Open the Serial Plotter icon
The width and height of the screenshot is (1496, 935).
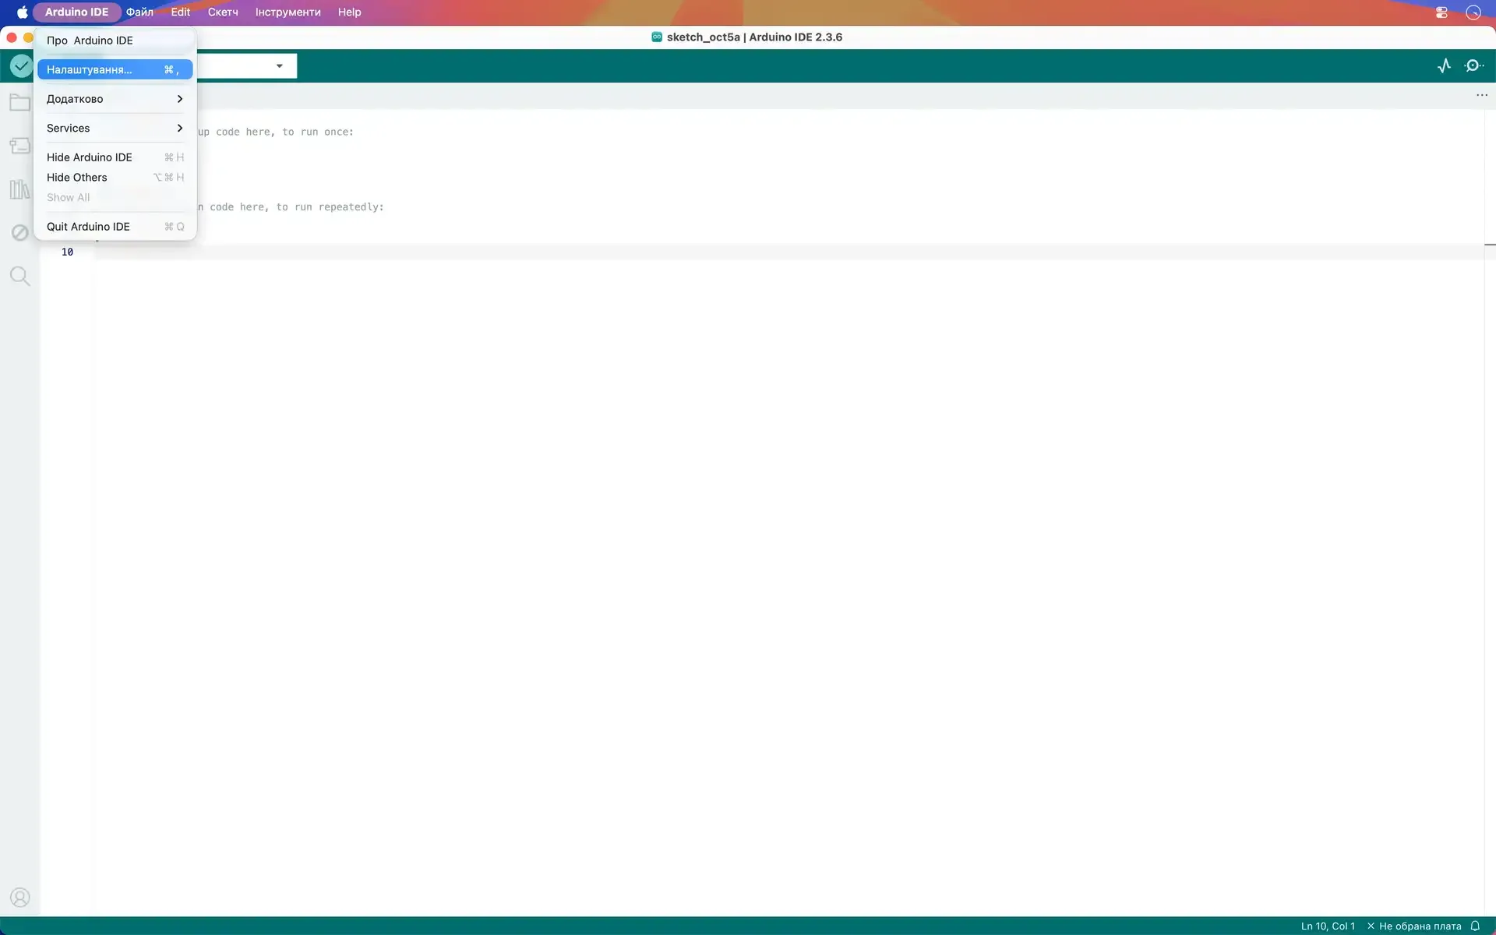[1444, 66]
